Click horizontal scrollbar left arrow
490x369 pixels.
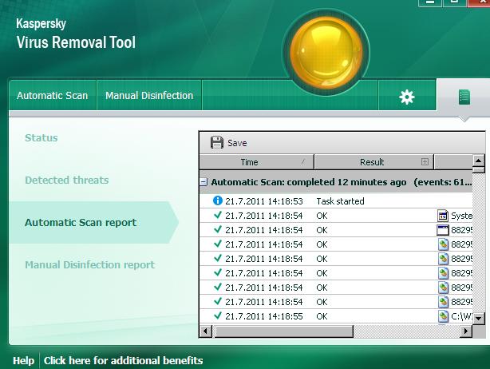206,331
